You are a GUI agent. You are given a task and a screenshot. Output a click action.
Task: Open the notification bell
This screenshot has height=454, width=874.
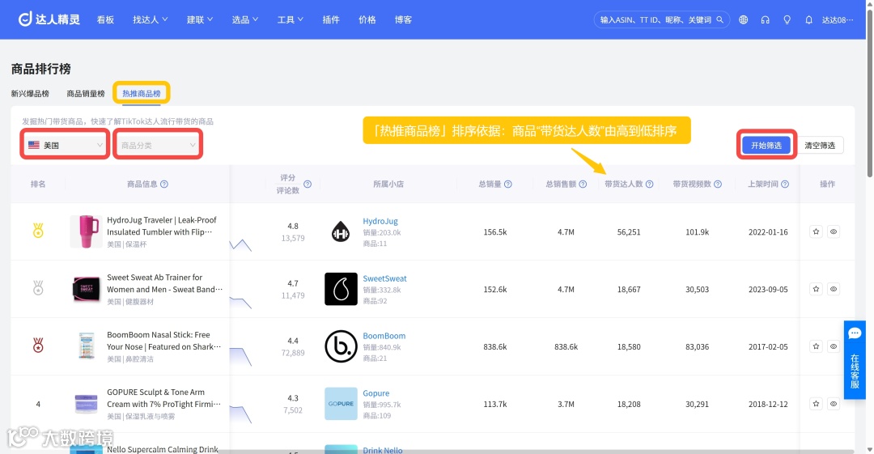click(808, 19)
